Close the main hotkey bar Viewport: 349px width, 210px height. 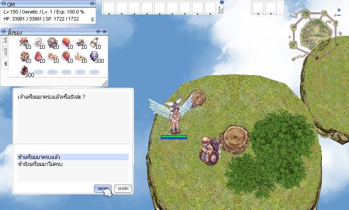tap(222, 2)
